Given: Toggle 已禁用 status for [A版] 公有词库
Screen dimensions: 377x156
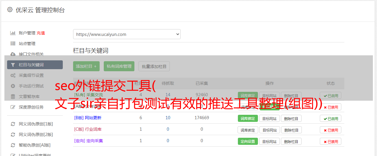Looking at the screenshot, I should click(331, 107).
